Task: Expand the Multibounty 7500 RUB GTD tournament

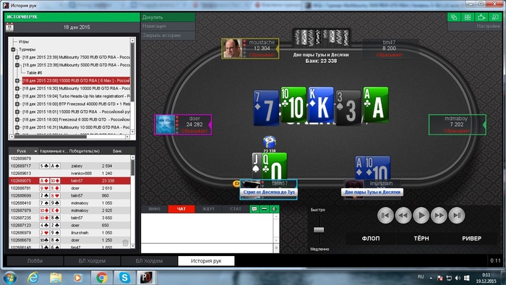Action: coord(17,57)
